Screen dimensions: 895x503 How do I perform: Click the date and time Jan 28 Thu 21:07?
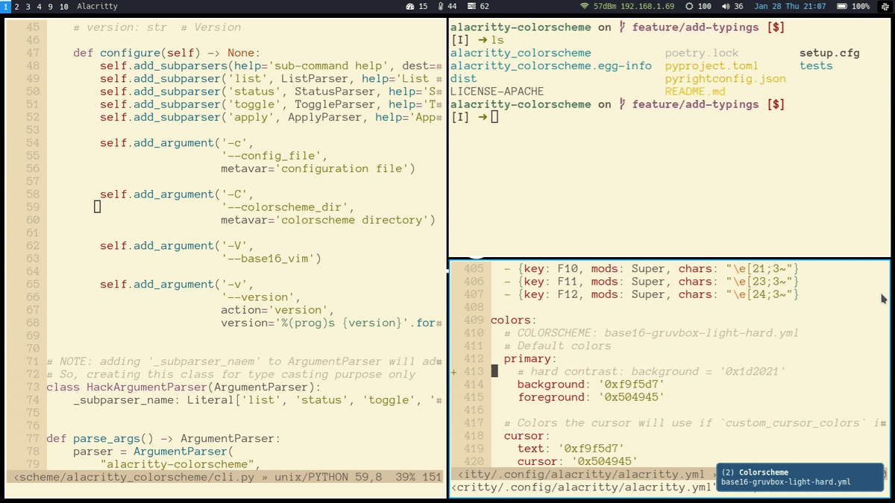790,6
